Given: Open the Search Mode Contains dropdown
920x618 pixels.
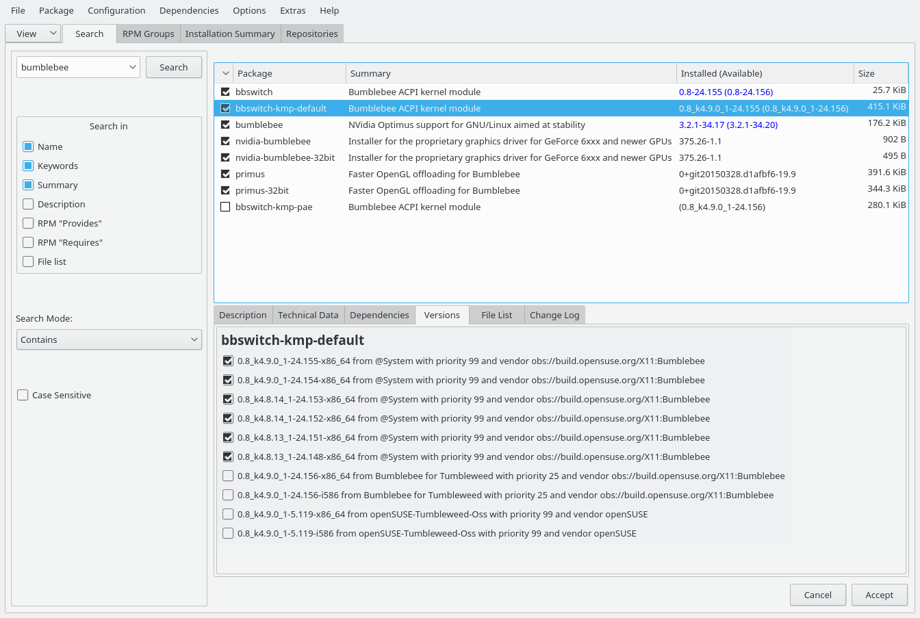Looking at the screenshot, I should tap(109, 339).
